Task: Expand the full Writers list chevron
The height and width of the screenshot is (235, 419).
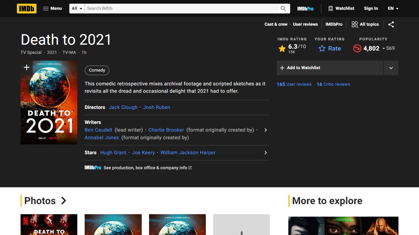Action: (266, 130)
